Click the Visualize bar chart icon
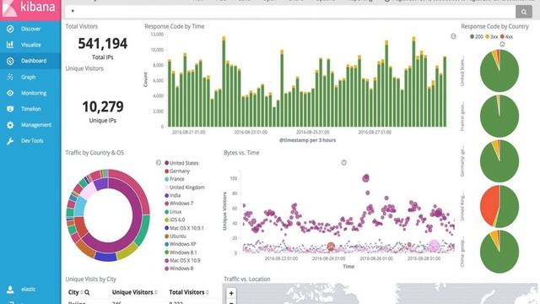This screenshot has height=304, width=540. 10,45
